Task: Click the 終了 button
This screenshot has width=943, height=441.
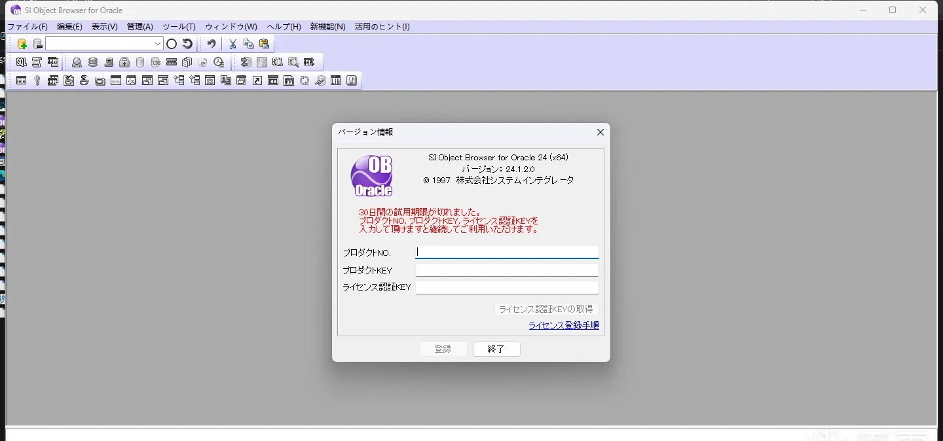Action: coord(496,349)
